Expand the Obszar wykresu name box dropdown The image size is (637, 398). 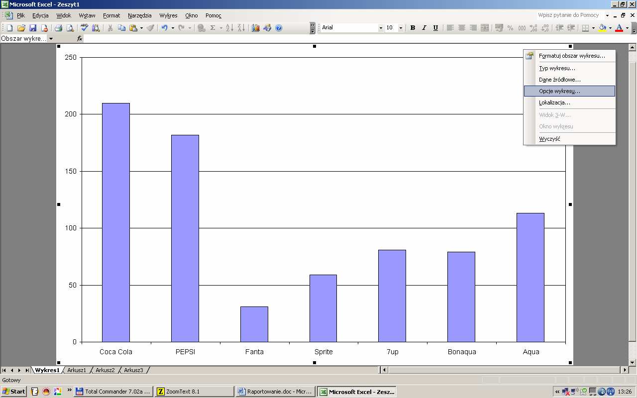click(x=51, y=39)
